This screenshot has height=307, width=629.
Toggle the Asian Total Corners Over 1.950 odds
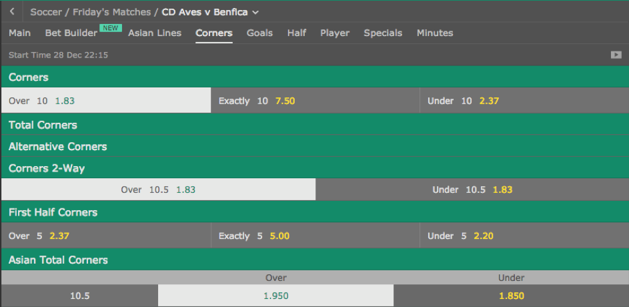(x=275, y=296)
